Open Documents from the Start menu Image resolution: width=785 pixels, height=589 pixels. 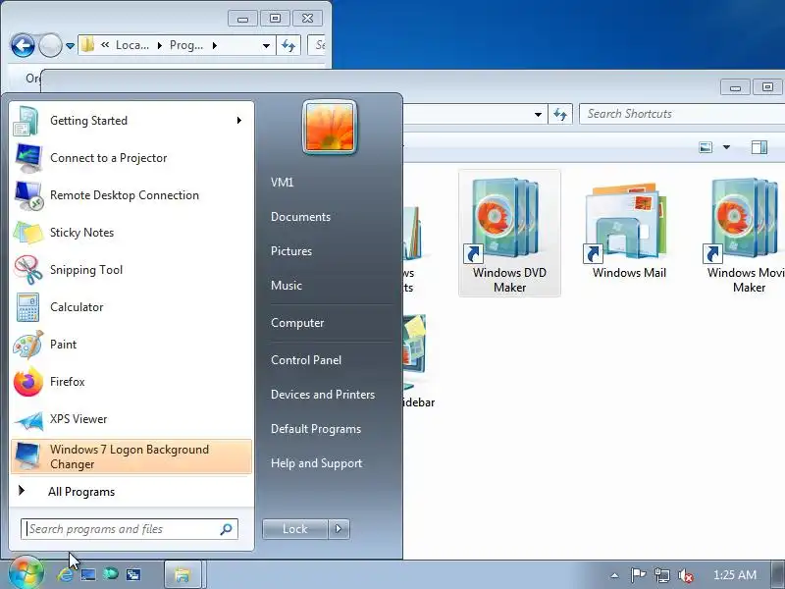click(x=301, y=217)
